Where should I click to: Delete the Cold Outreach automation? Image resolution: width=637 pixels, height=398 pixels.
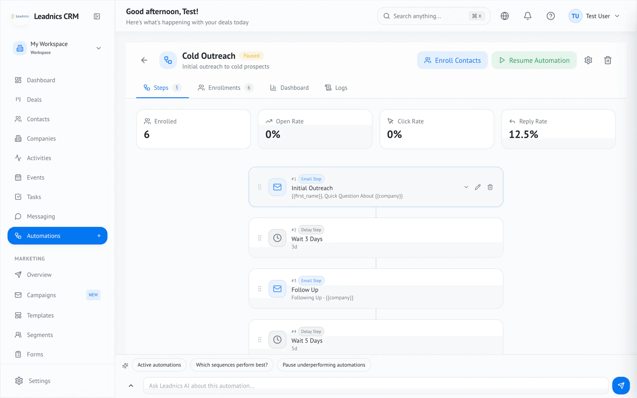point(607,60)
